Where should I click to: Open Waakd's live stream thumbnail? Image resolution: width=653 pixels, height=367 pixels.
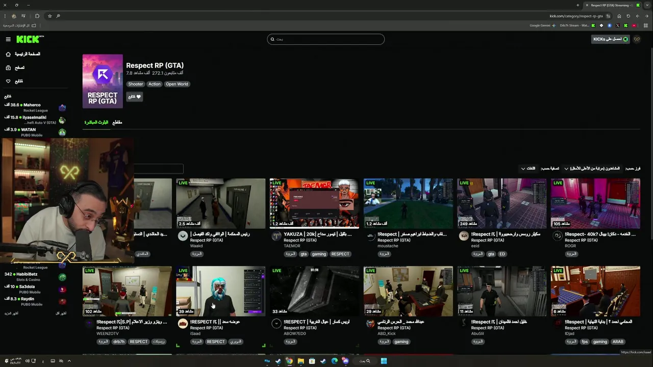[x=221, y=203]
